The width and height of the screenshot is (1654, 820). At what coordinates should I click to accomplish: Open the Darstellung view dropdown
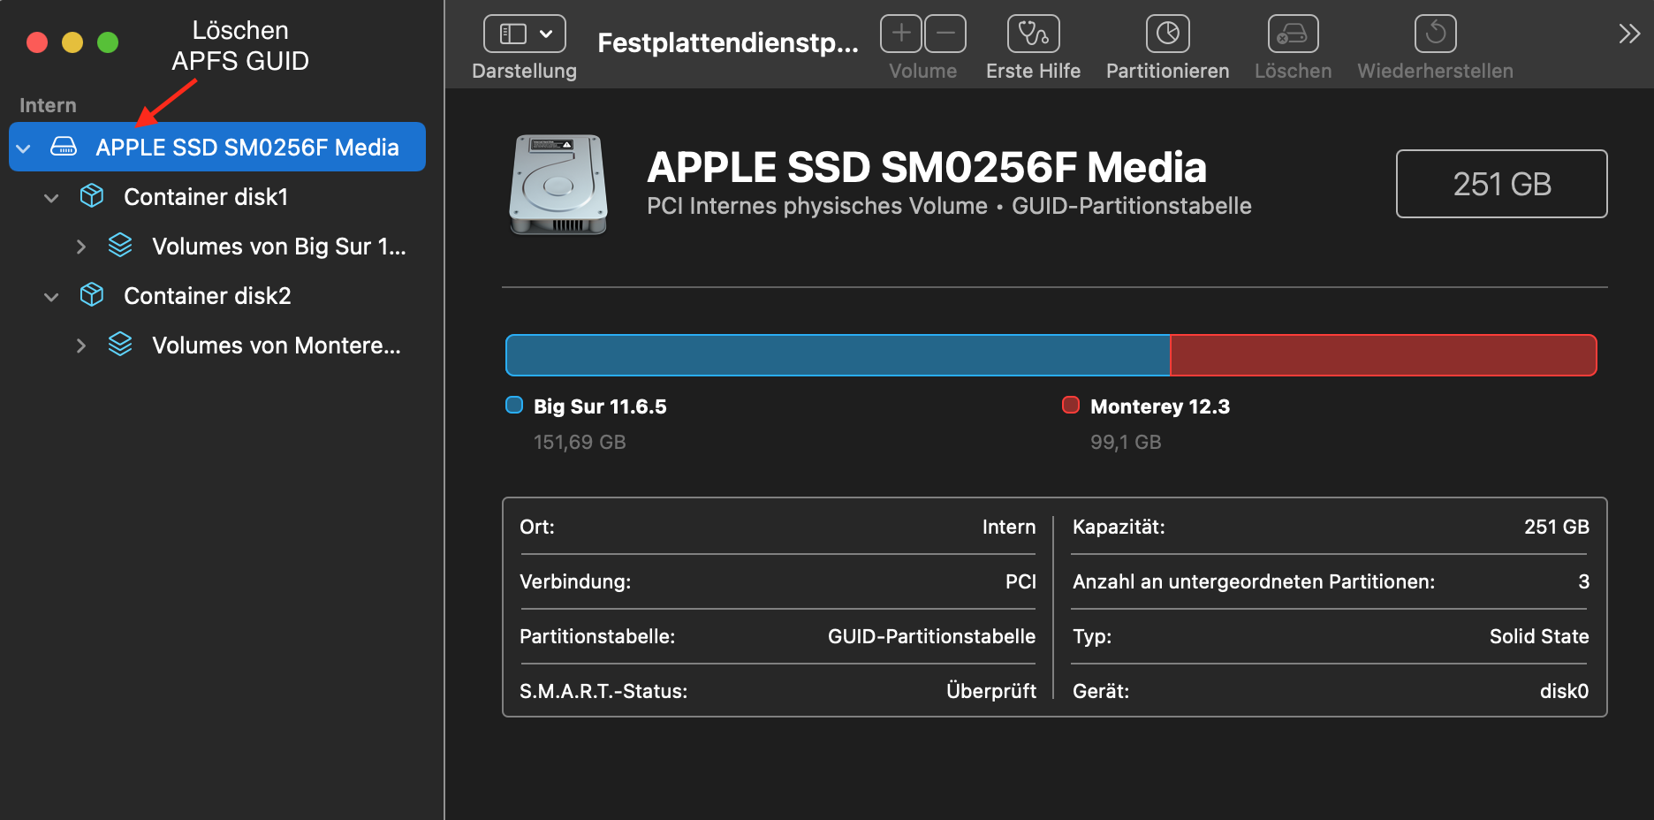[525, 34]
